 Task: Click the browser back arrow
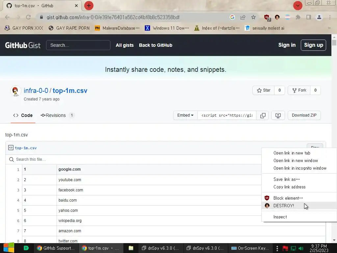click(7, 17)
